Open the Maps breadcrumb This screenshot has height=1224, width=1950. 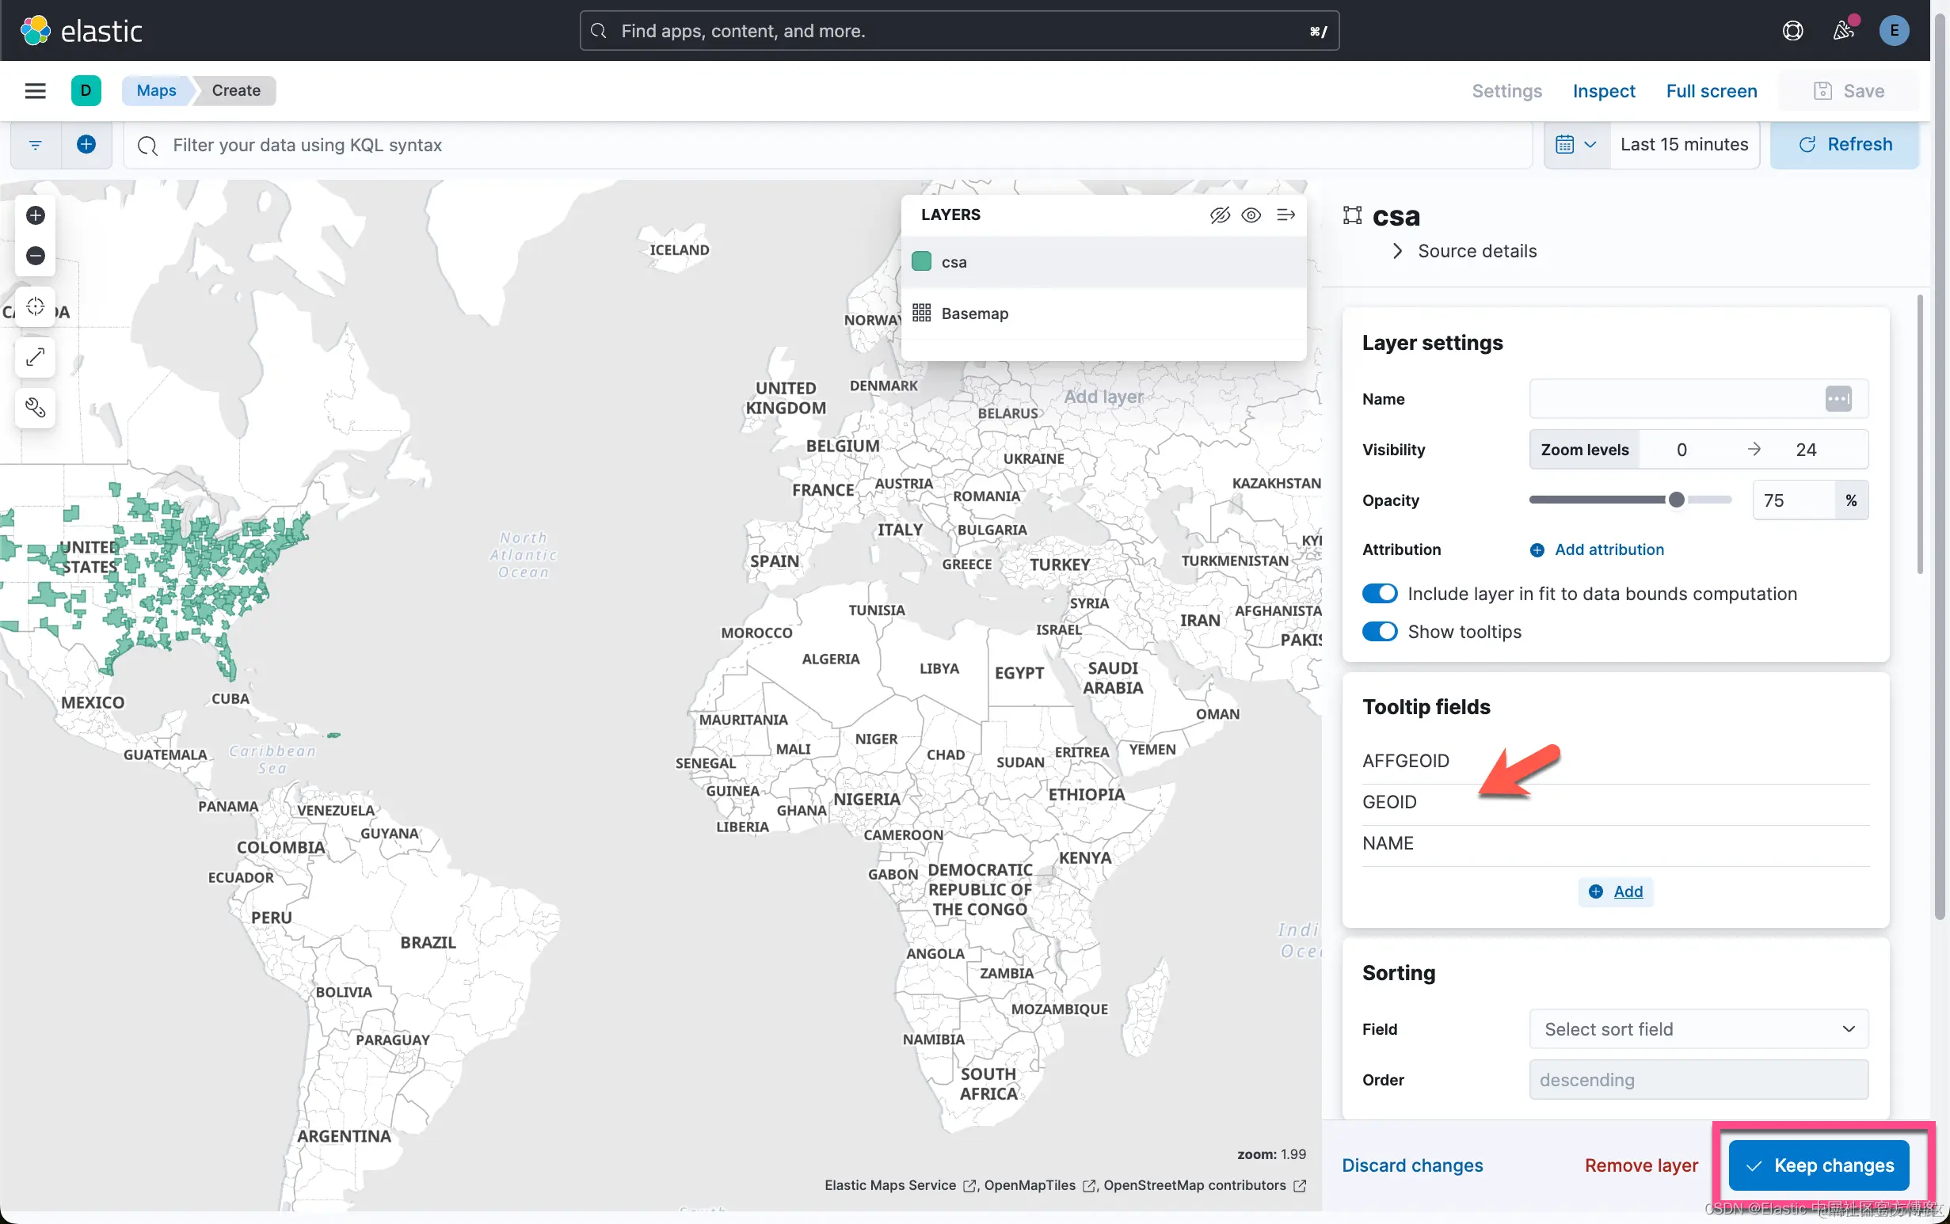point(155,91)
